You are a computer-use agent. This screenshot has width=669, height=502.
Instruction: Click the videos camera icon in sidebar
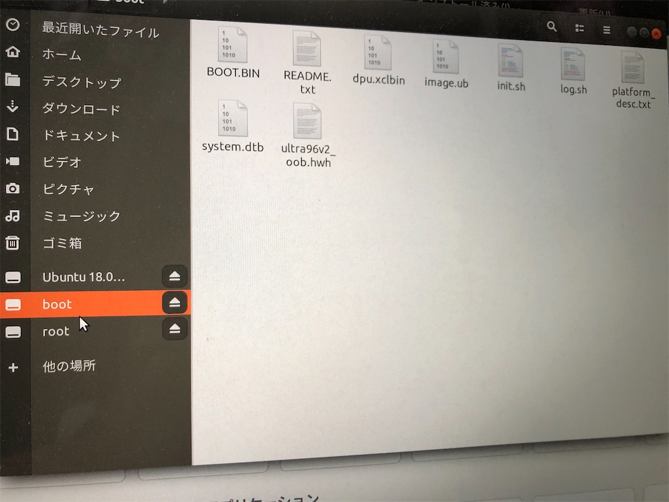click(x=13, y=161)
